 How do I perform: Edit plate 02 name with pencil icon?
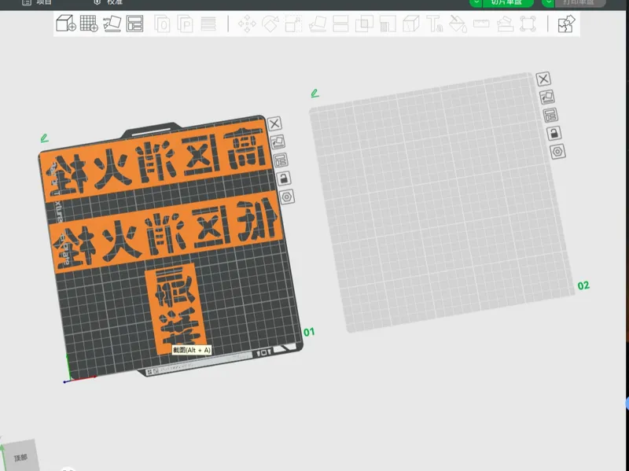[315, 94]
